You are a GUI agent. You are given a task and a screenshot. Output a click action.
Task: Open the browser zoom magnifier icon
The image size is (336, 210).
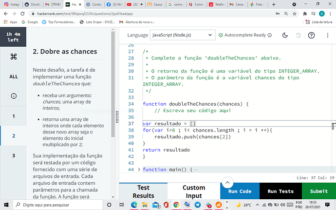pos(286,14)
